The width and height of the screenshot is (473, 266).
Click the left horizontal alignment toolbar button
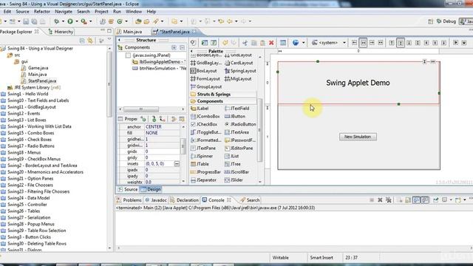click(355, 43)
